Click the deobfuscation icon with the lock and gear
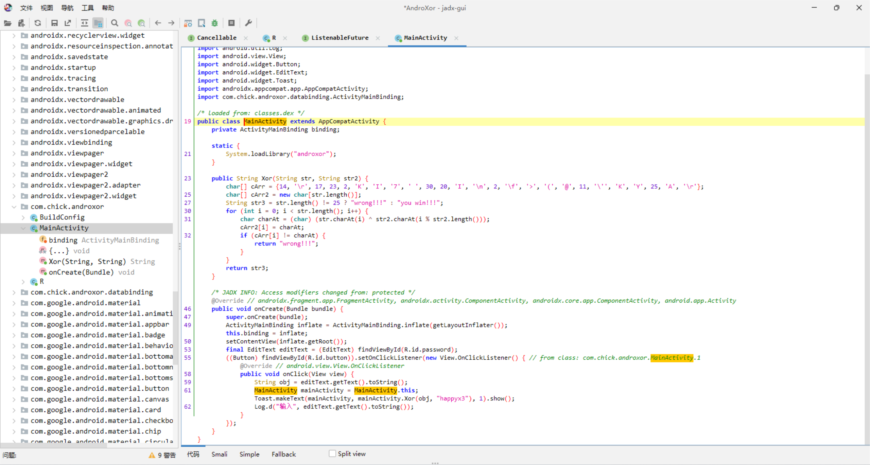Image resolution: width=870 pixels, height=465 pixels. [x=188, y=23]
